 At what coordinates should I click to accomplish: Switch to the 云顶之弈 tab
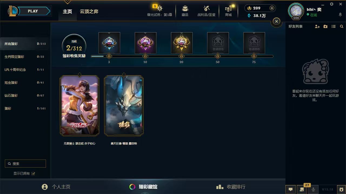[89, 11]
